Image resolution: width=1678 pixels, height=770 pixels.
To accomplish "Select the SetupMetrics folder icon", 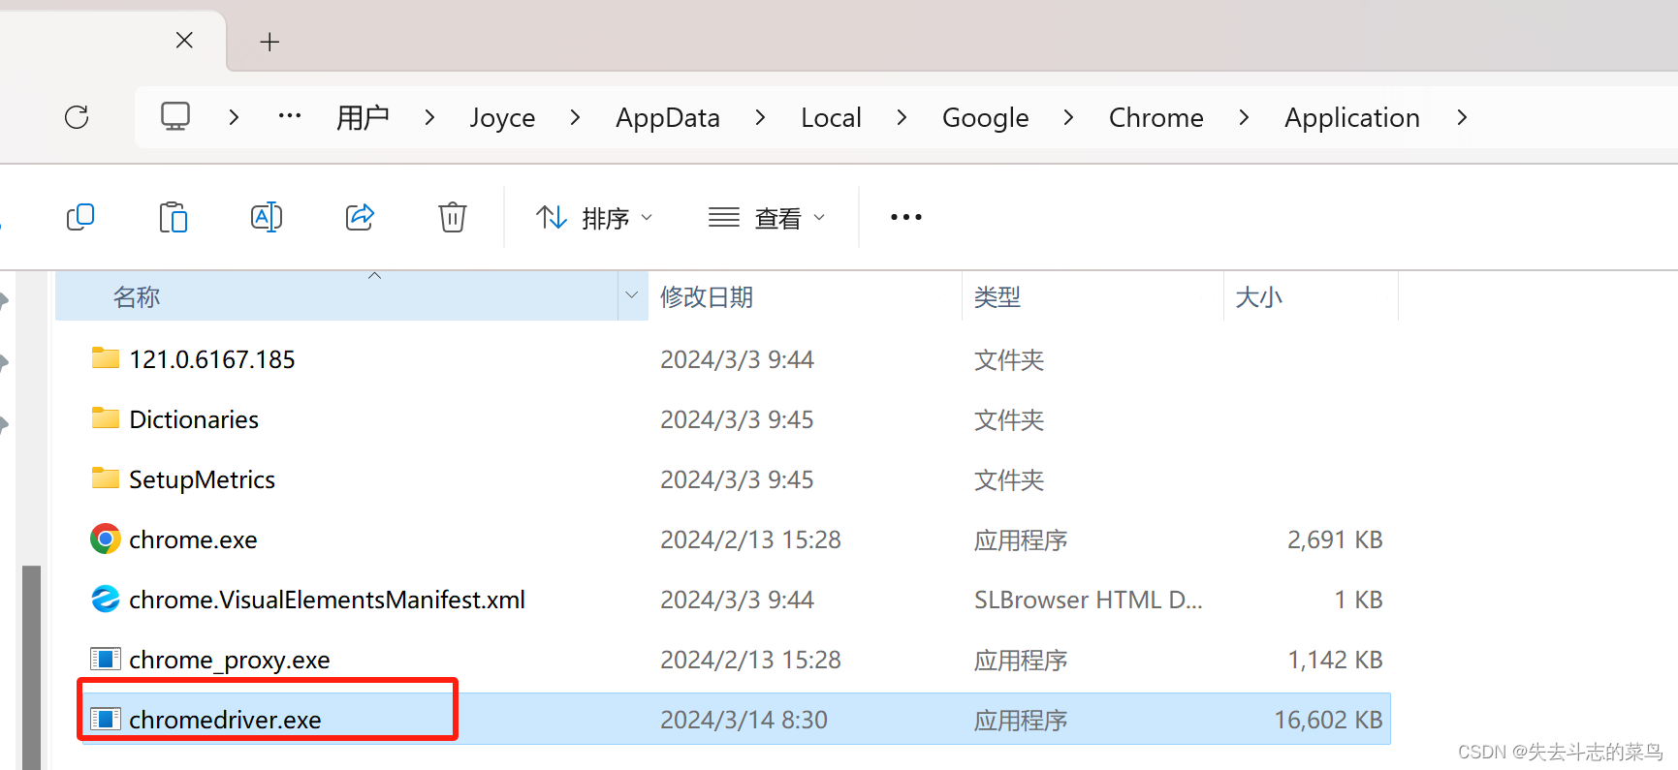I will pos(105,478).
